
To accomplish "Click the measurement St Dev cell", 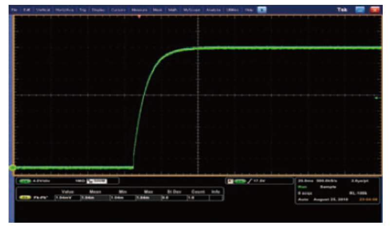I will (174, 197).
